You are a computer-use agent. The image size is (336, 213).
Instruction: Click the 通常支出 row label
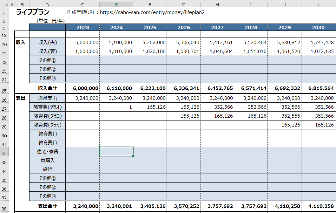click(x=47, y=98)
